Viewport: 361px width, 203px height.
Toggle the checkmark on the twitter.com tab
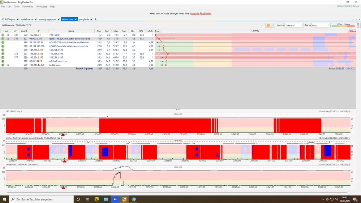click(x=76, y=20)
